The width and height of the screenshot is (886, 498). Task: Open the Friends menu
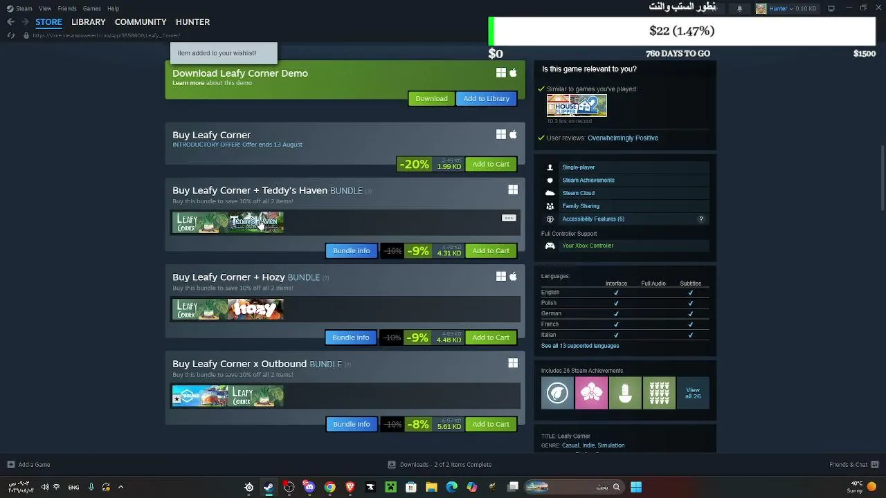(67, 8)
